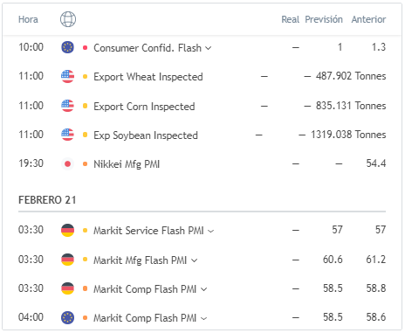Click the Real column header
This screenshot has width=405, height=333.
click(290, 19)
